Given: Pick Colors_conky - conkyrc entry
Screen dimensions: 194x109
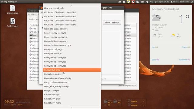Looking at the screenshot, I should click(72, 33).
